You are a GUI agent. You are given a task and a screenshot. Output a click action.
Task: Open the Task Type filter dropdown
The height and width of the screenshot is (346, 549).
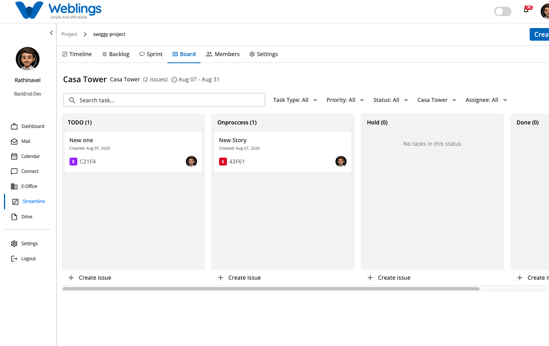pyautogui.click(x=295, y=100)
